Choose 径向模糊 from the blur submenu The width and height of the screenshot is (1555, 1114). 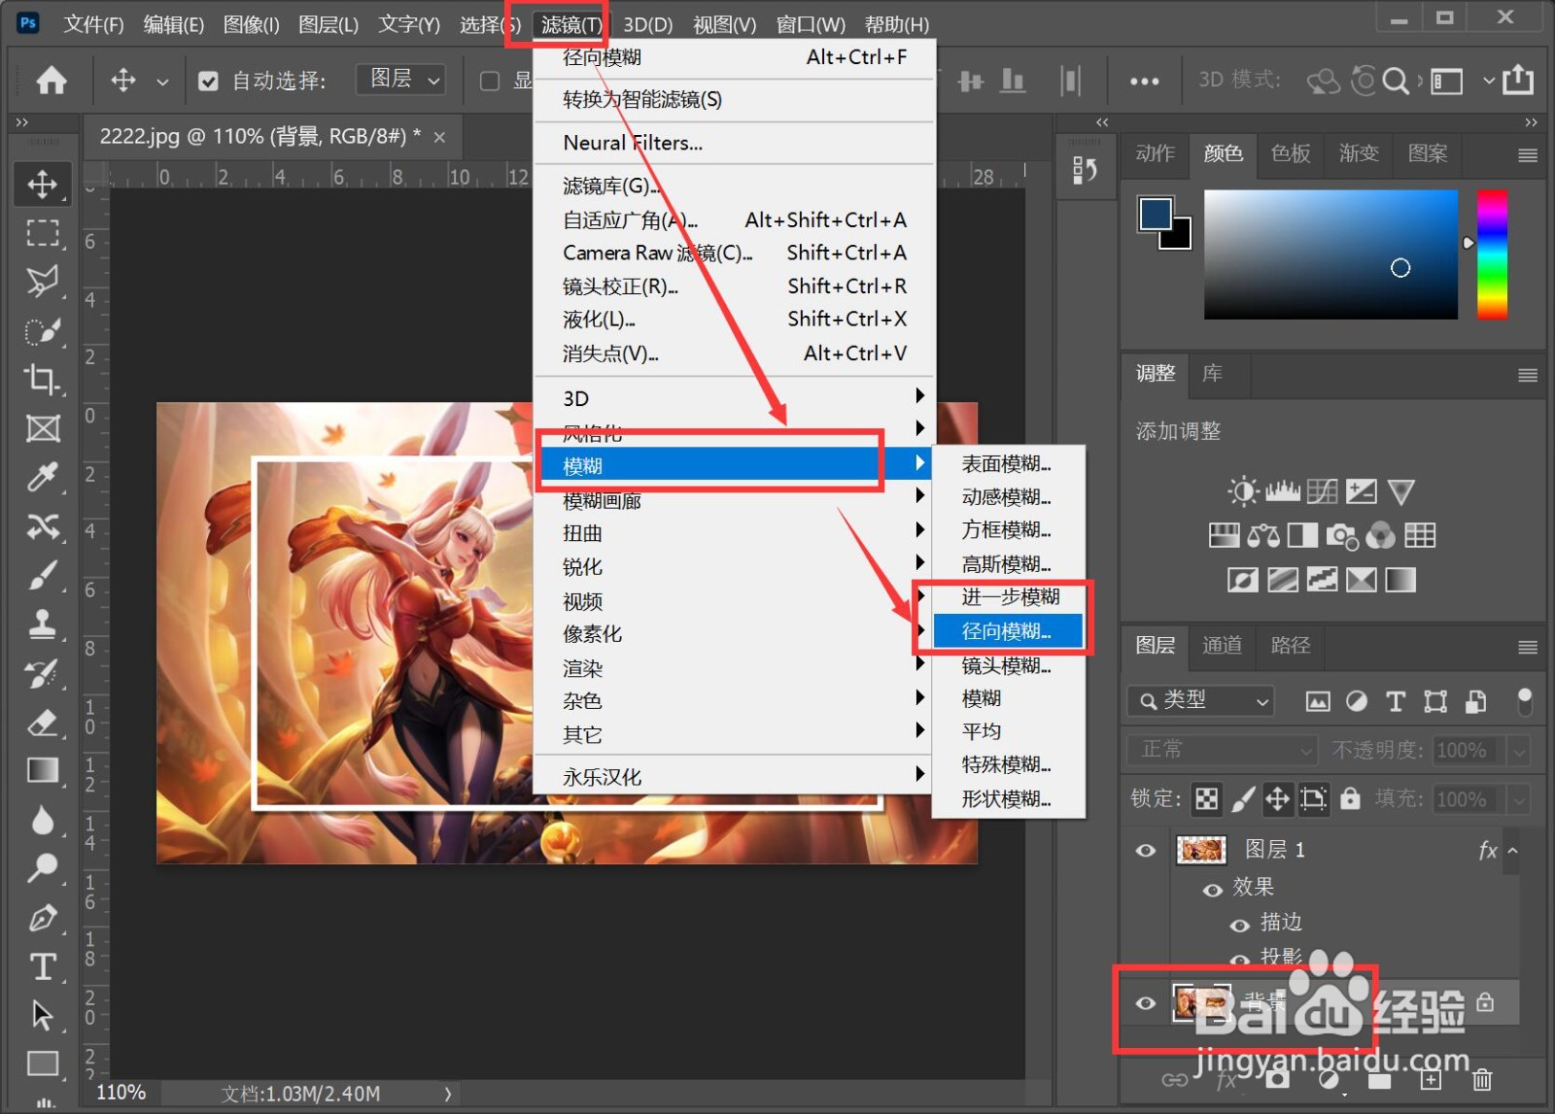tap(1007, 630)
